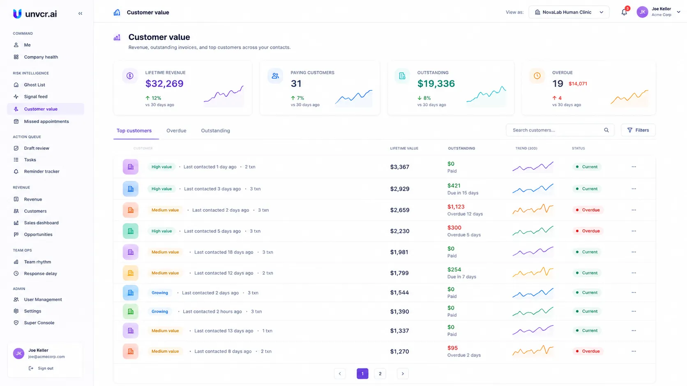Go to next page arrow
687x386 pixels.
[403, 374]
